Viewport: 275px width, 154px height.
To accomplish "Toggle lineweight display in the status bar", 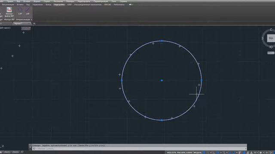I will (x=240, y=152).
